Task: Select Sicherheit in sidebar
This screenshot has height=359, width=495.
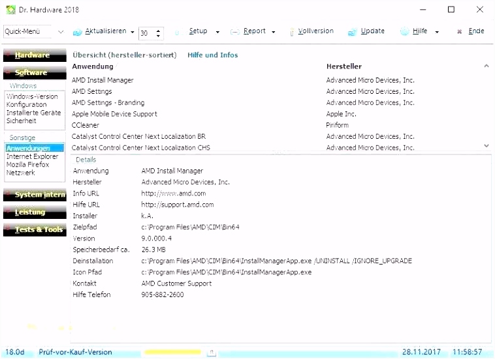Action: pyautogui.click(x=22, y=121)
